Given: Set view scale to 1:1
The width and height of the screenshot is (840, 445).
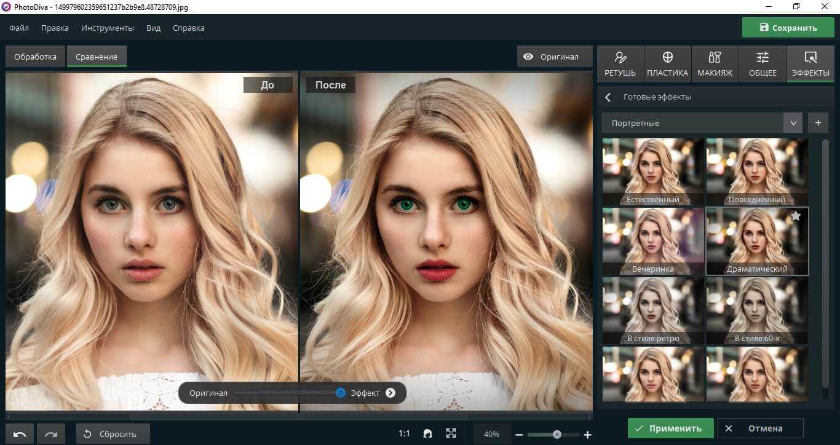Looking at the screenshot, I should pyautogui.click(x=404, y=434).
